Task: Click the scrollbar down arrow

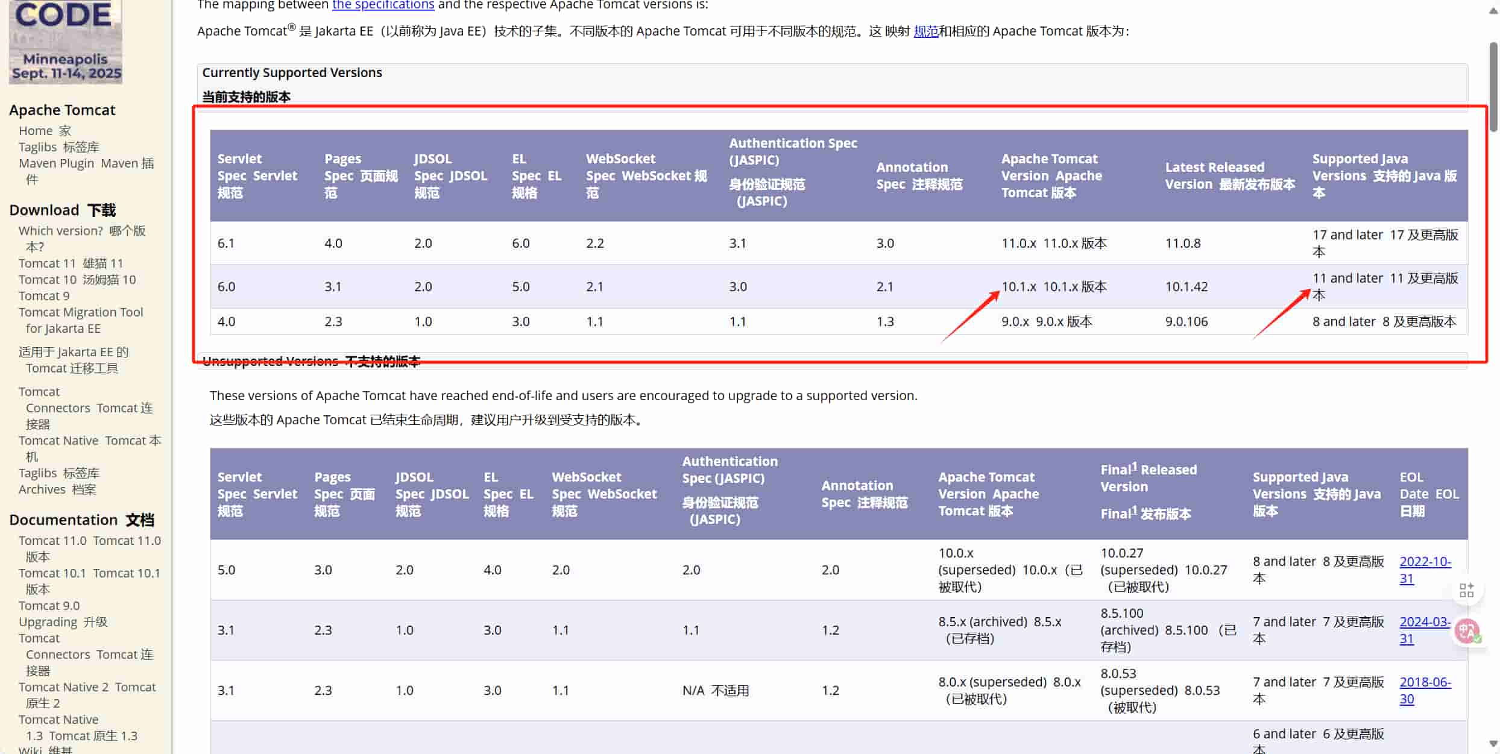Action: pos(1493,743)
